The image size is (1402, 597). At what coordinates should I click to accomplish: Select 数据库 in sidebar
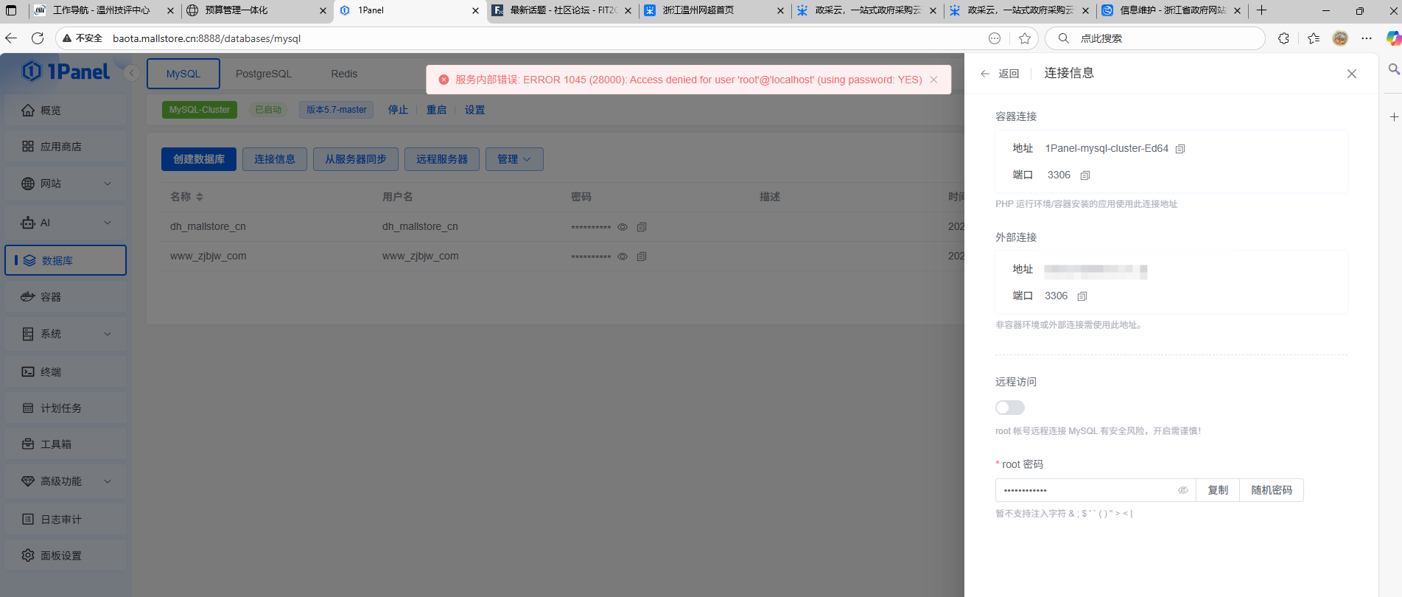tap(66, 260)
